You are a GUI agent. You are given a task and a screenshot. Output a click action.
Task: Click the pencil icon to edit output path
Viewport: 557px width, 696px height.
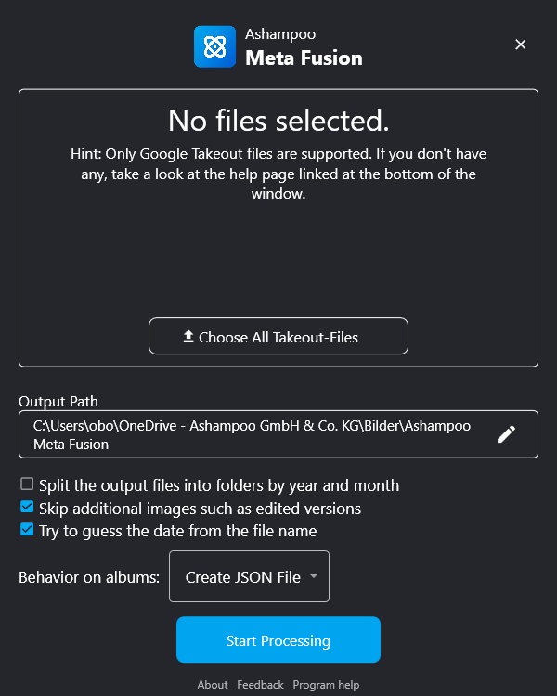[x=506, y=434]
